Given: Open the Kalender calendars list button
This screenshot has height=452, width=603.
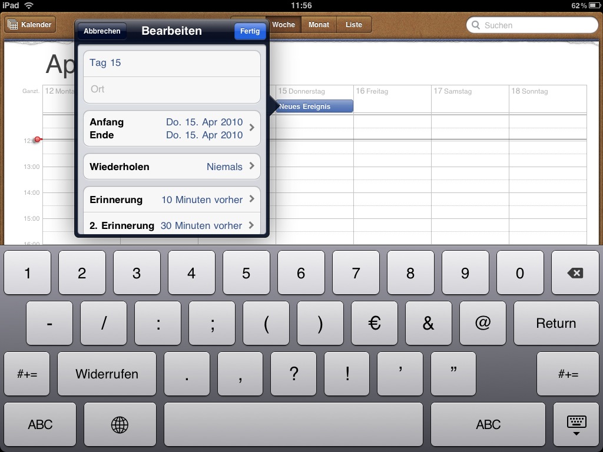Looking at the screenshot, I should pyautogui.click(x=30, y=25).
